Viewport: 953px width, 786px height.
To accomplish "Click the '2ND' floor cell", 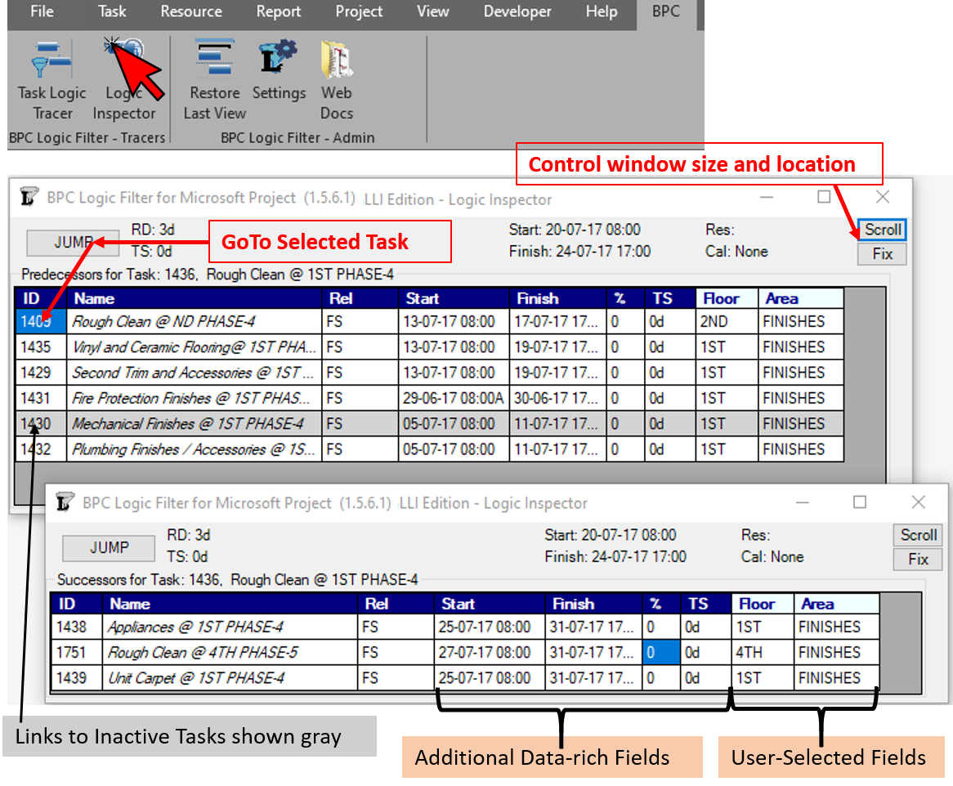I will pyautogui.click(x=727, y=321).
